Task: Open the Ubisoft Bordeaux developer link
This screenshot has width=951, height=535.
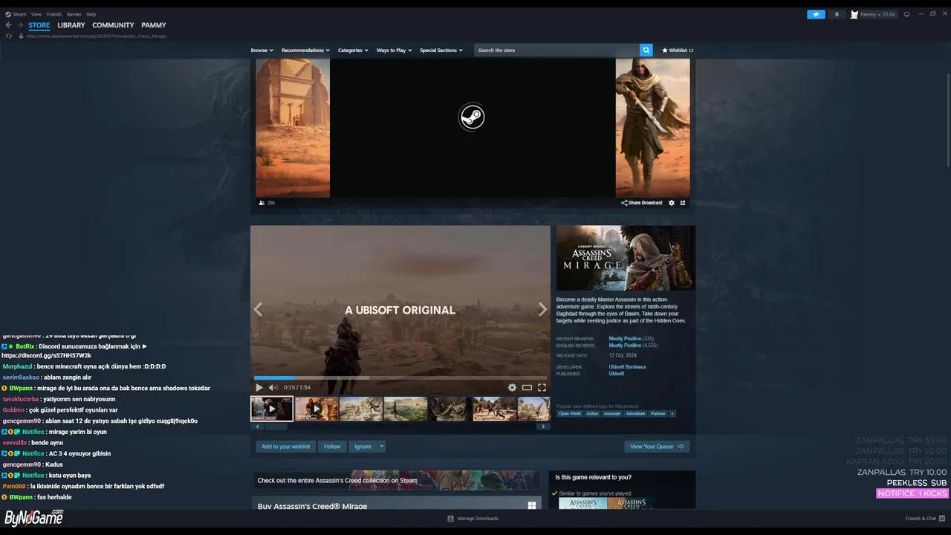Action: 628,367
